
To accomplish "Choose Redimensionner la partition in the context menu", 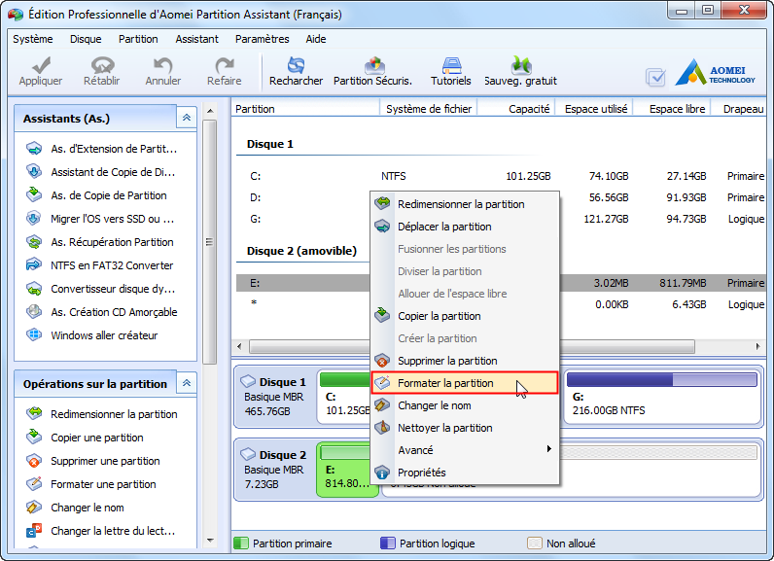I will 465,204.
